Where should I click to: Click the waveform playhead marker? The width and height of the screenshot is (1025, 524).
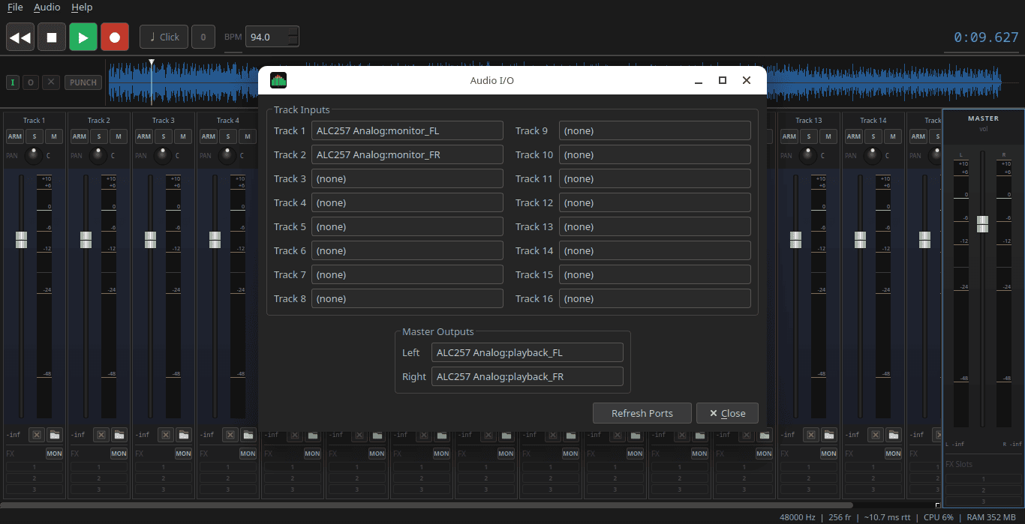(151, 63)
